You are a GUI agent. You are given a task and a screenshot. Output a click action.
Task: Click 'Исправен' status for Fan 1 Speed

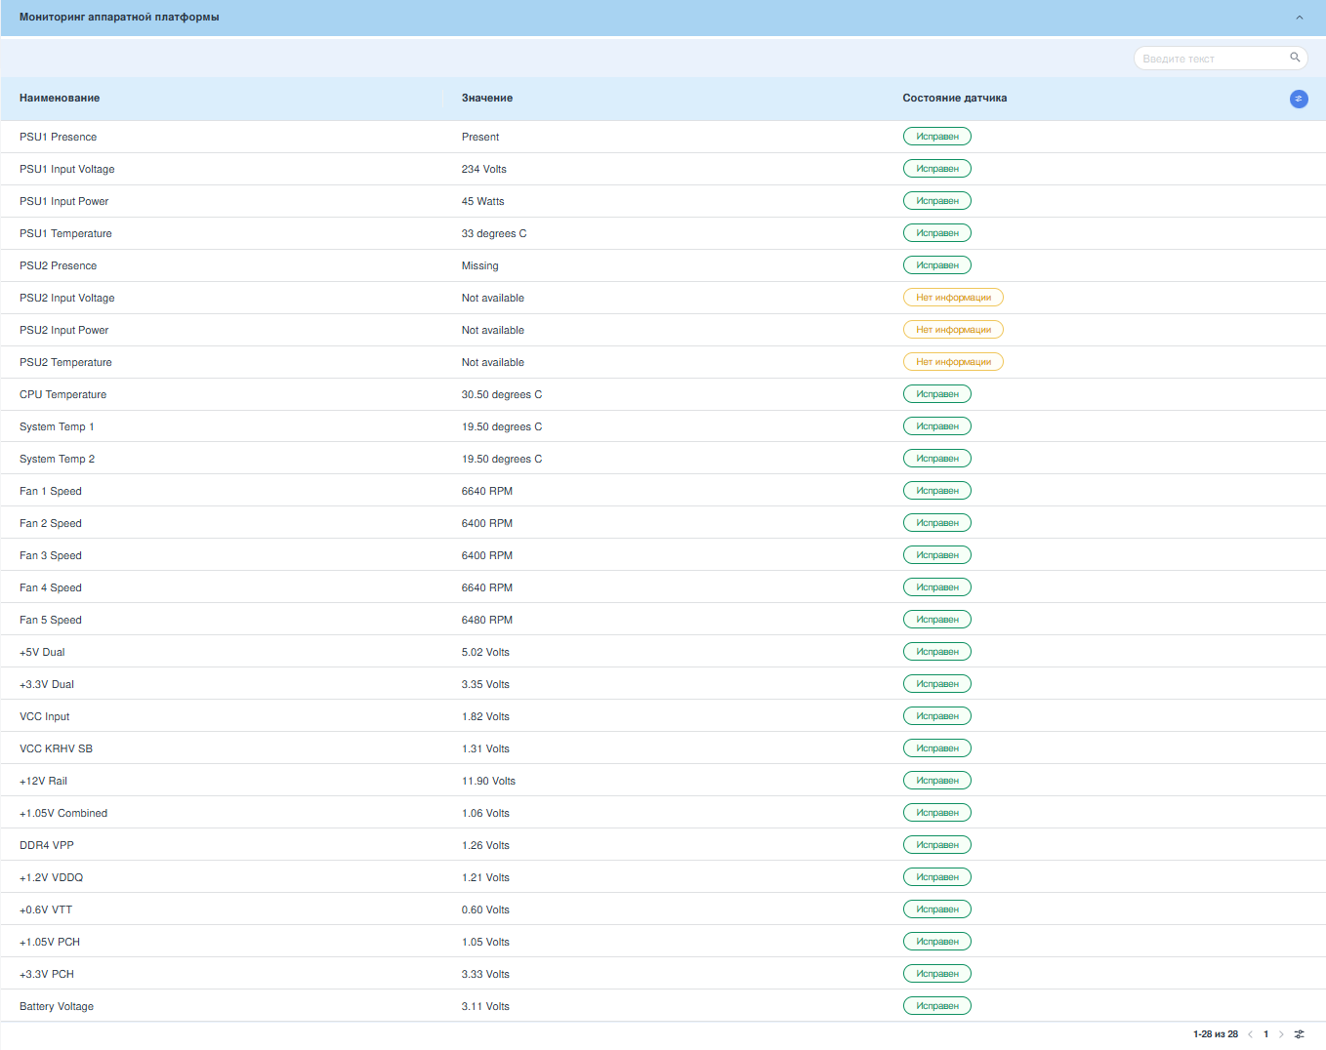[936, 491]
